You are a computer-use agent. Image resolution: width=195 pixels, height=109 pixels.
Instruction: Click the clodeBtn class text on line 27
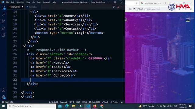click(75, 58)
